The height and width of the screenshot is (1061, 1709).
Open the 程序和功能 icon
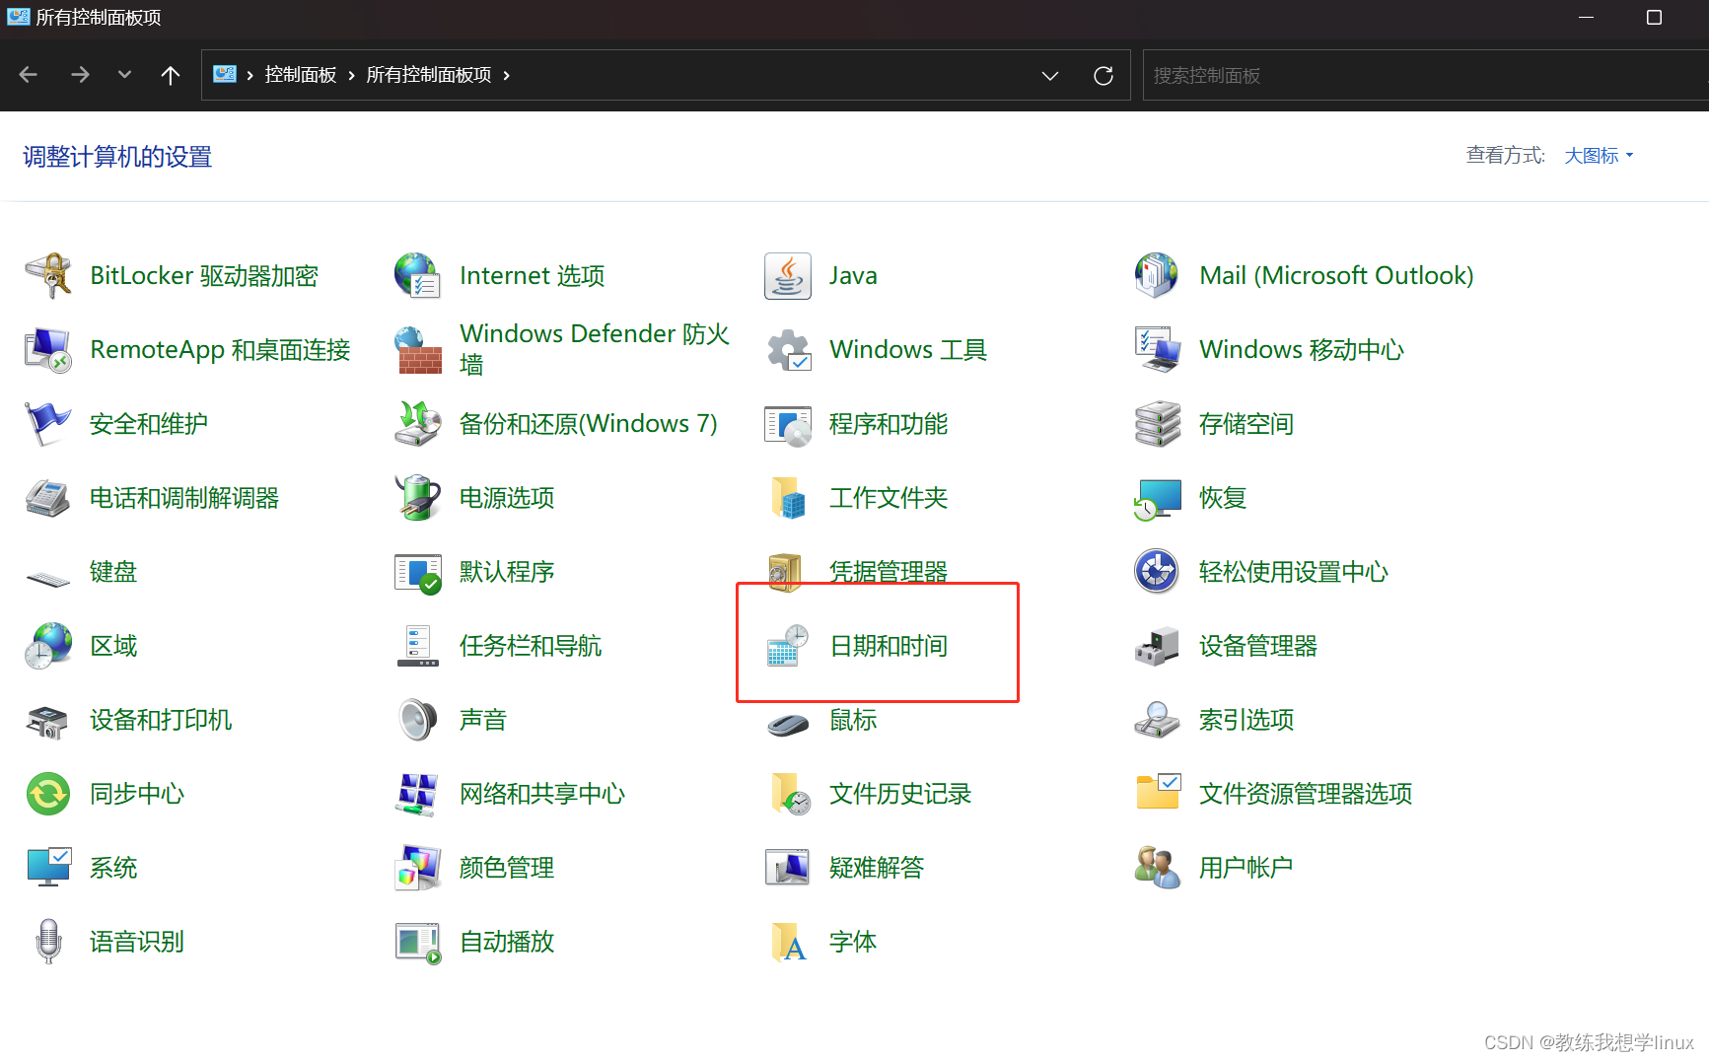coord(788,424)
